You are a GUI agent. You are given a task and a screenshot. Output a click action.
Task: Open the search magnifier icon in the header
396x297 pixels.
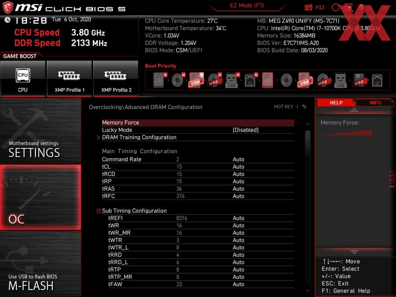(x=349, y=8)
